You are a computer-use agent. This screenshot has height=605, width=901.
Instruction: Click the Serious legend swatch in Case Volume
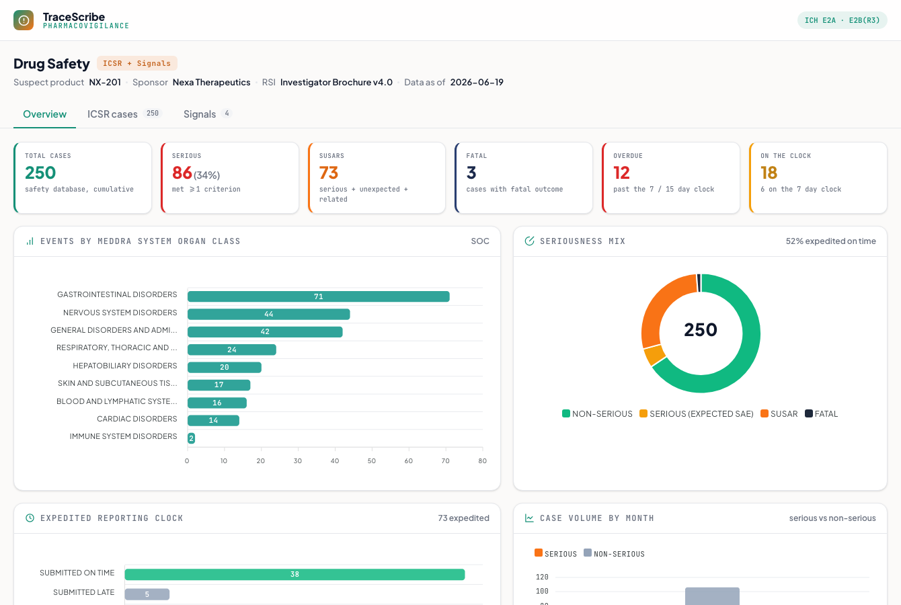539,553
